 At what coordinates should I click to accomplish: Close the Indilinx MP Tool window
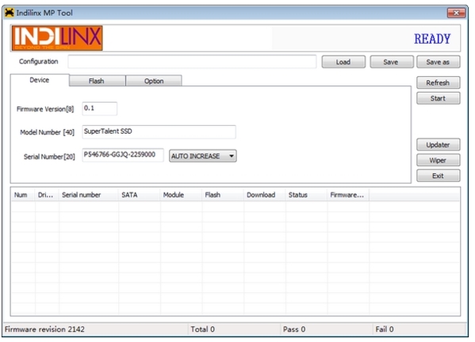[x=456, y=13]
